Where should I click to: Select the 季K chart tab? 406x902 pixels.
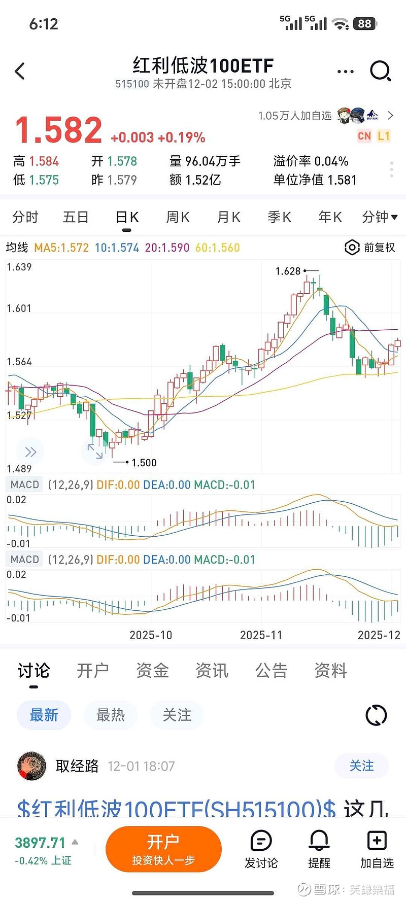[279, 217]
